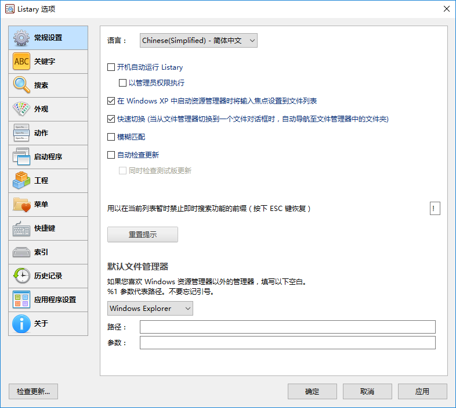Click the drive icon for 索引
The width and height of the screenshot is (456, 408).
[21, 252]
